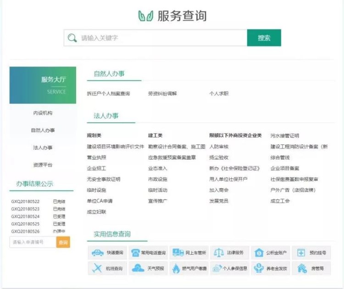Click result row GXQ20180523
Viewport: 344px width, 289px height.
click(x=38, y=209)
